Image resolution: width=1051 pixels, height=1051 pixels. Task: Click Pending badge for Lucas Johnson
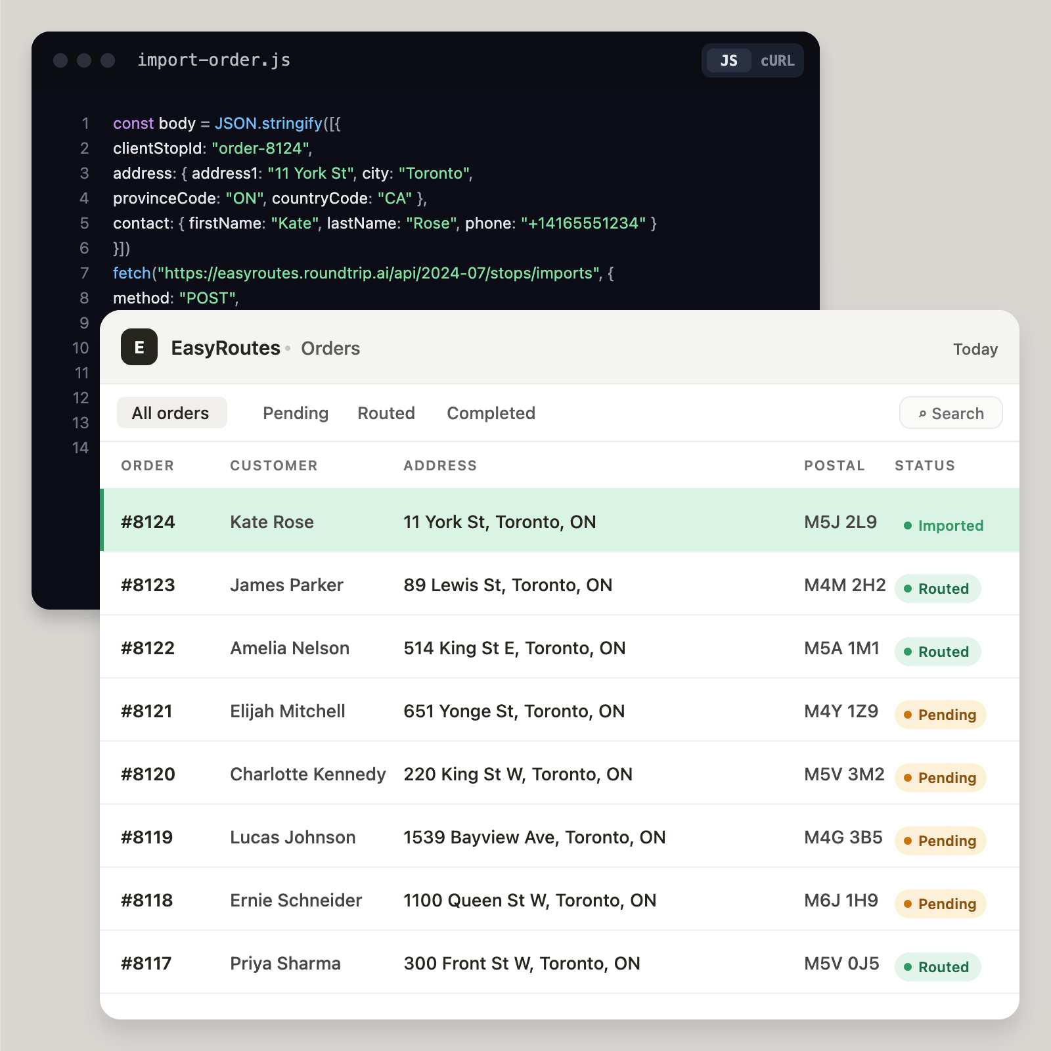tap(940, 841)
